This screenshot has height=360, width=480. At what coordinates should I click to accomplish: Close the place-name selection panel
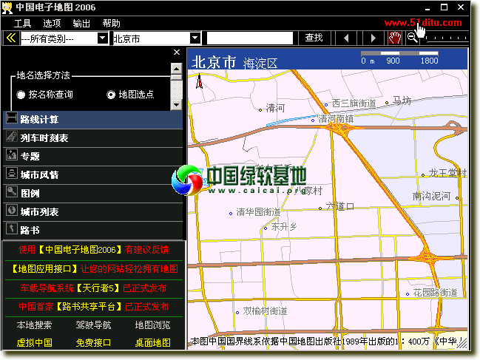click(177, 52)
